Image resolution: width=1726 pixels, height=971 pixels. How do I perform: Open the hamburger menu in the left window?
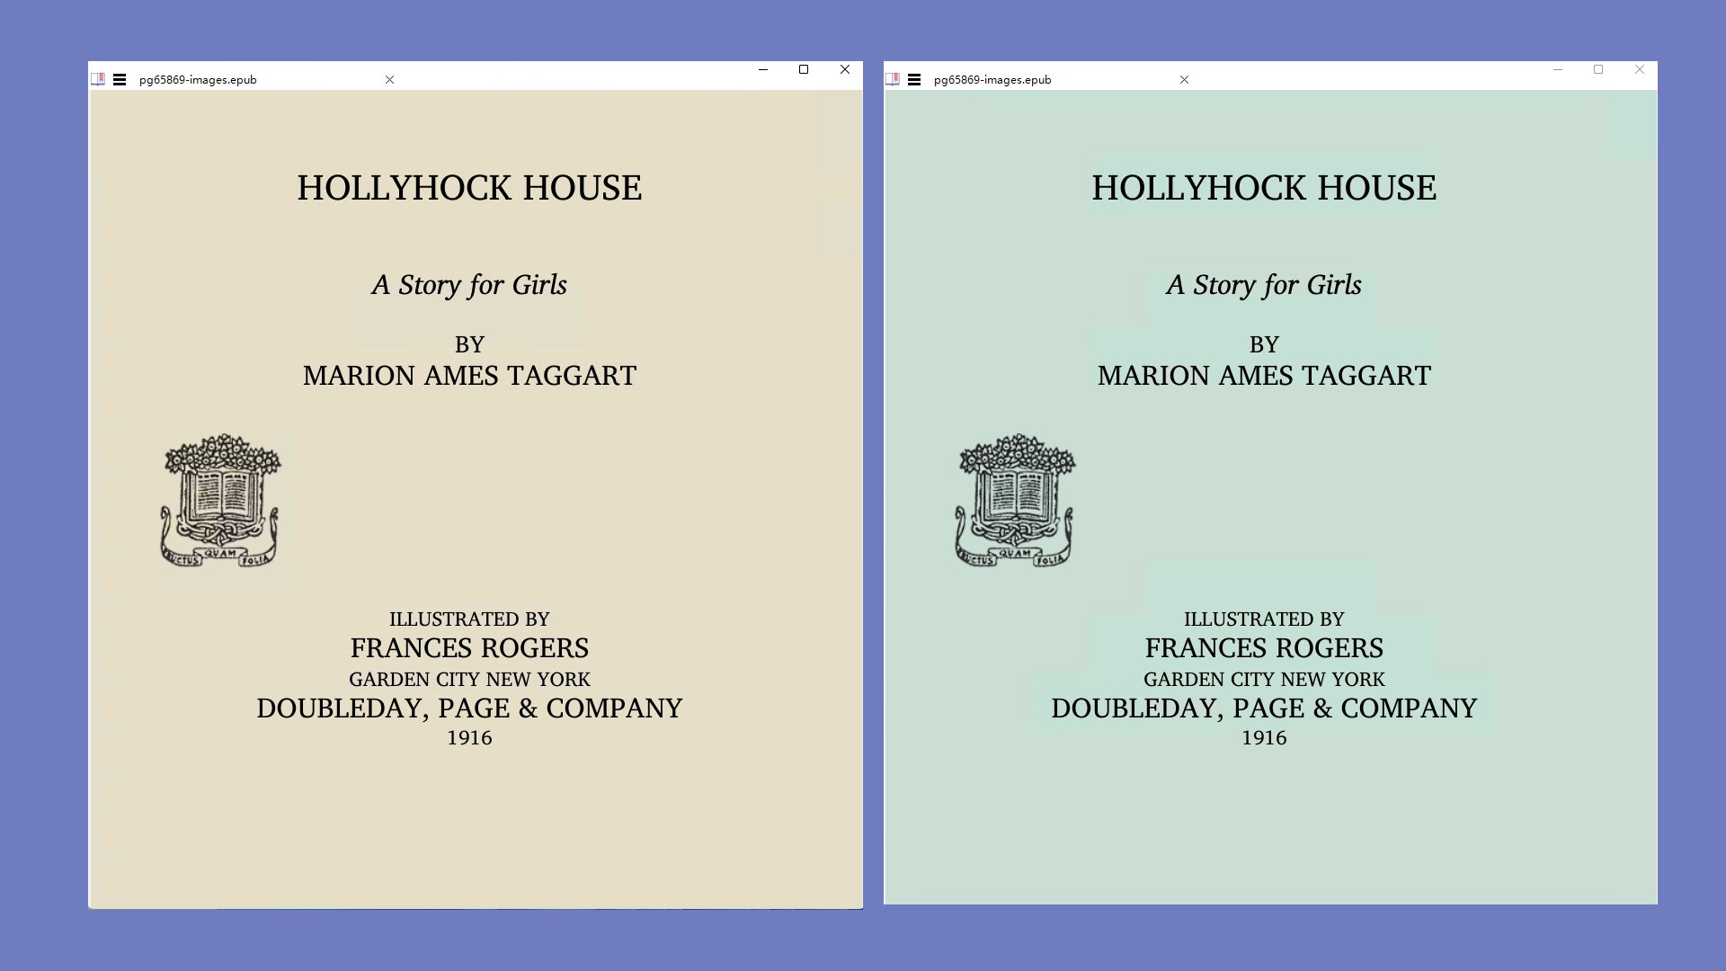point(120,79)
